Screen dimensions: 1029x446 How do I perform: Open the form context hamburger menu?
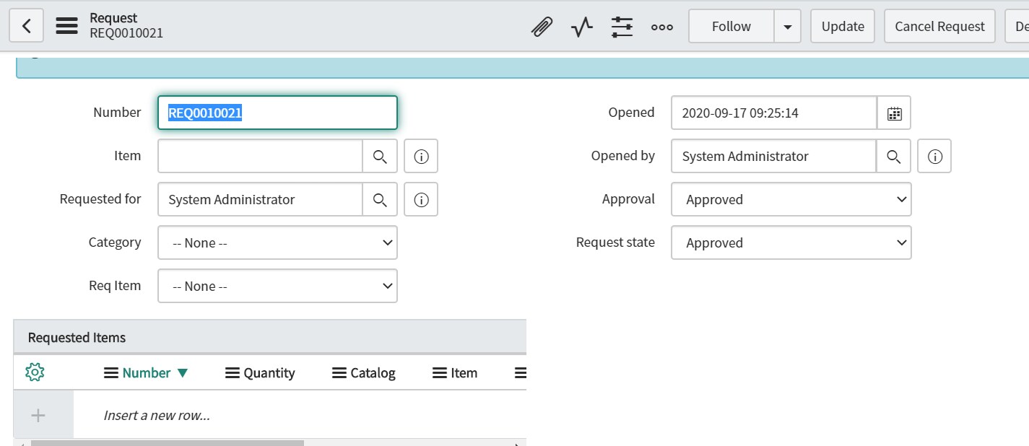coord(66,27)
